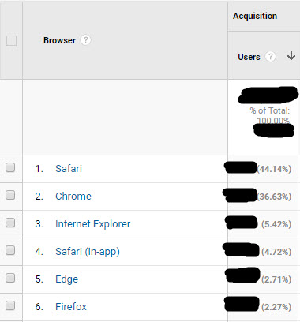The width and height of the screenshot is (300, 322).
Task: Open the Chrome browser link
Action: [x=73, y=197]
